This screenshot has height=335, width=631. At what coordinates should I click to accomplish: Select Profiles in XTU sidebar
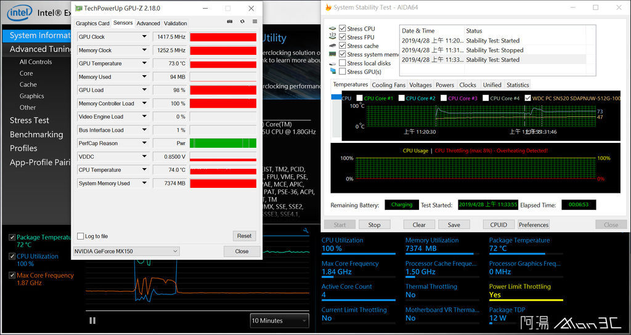23,148
